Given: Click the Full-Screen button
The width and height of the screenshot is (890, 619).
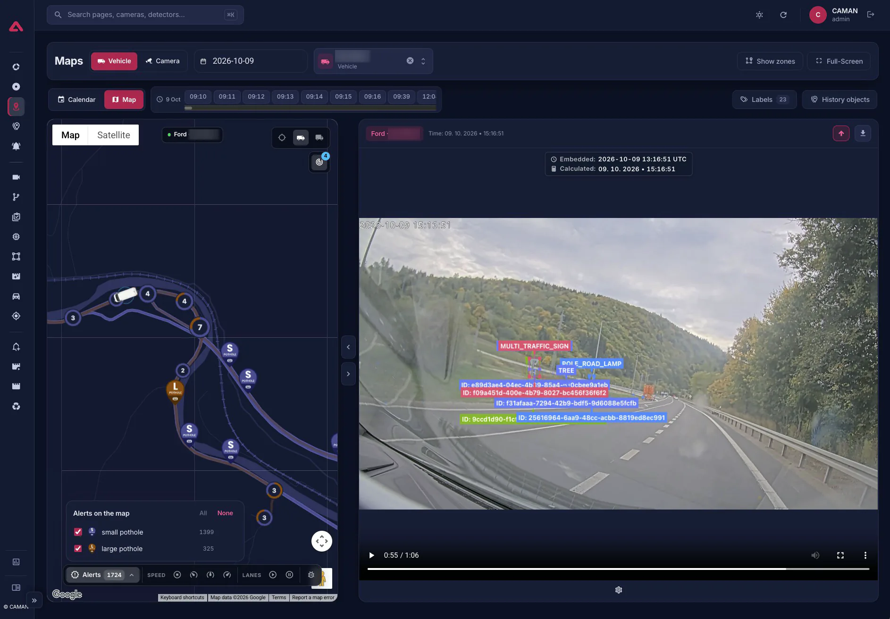Looking at the screenshot, I should [x=839, y=61].
